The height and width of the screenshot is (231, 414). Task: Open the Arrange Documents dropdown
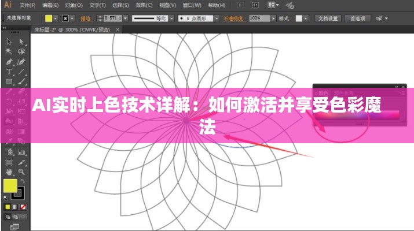(x=273, y=5)
